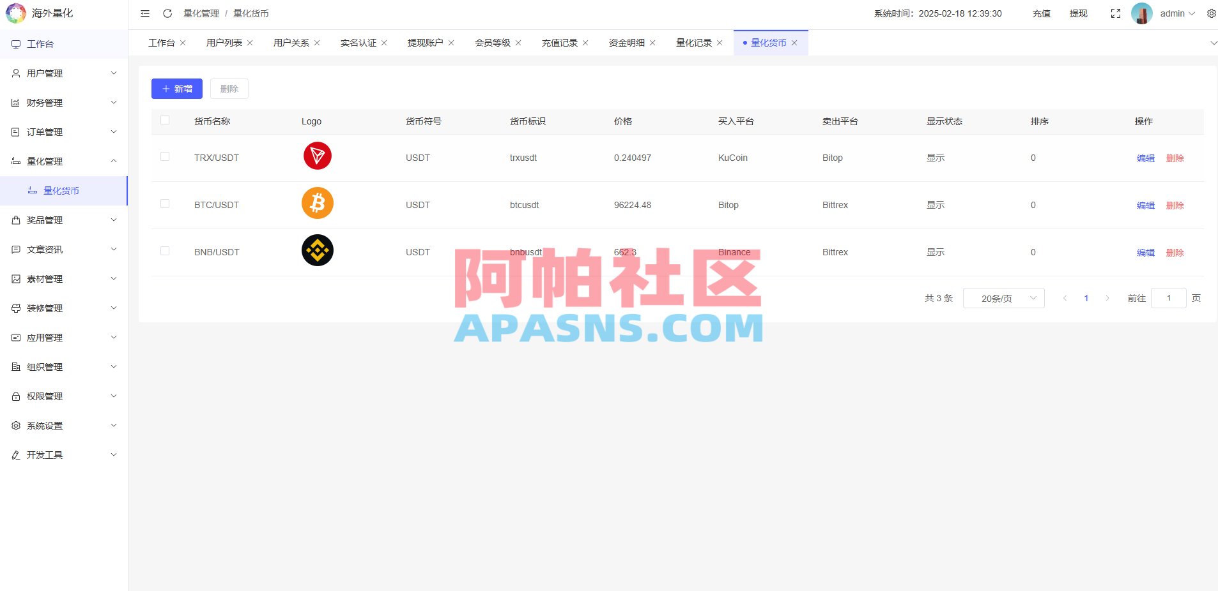Image resolution: width=1218 pixels, height=591 pixels.
Task: Click the 新增 button to add a currency
Action: click(176, 89)
